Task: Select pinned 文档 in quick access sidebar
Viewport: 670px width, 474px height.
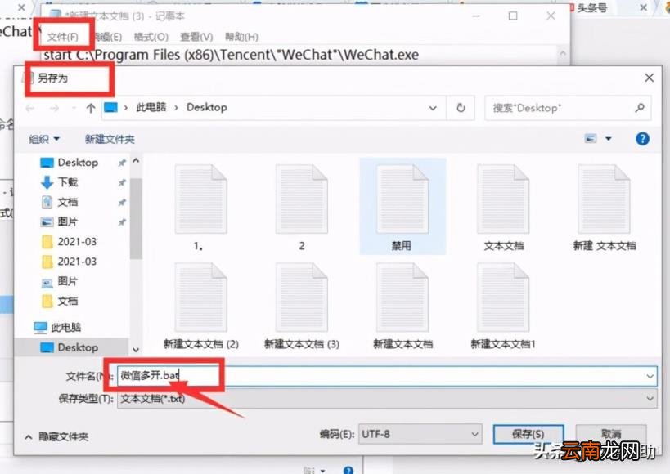Action: point(68,202)
